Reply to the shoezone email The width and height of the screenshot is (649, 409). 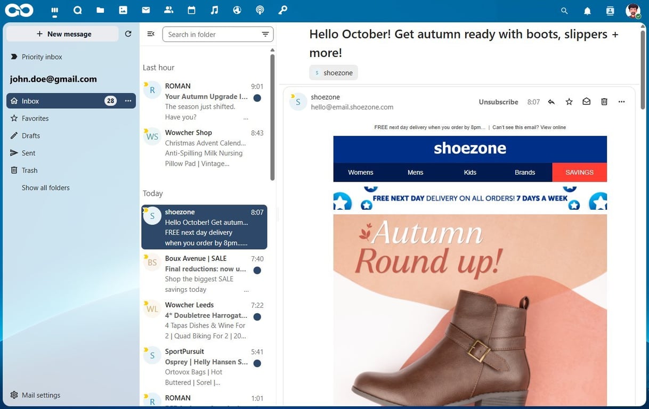pos(551,102)
